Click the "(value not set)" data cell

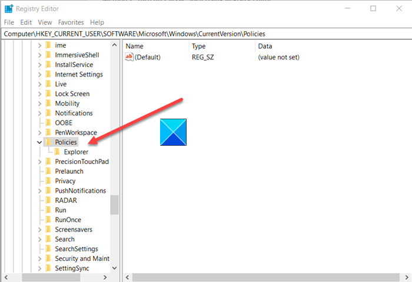click(278, 57)
